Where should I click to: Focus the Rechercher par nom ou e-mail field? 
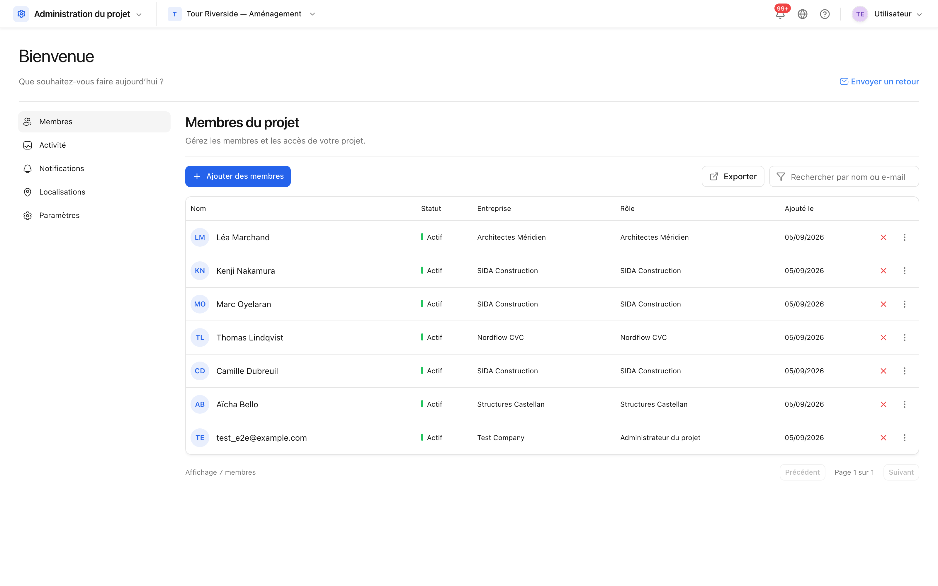click(844, 177)
